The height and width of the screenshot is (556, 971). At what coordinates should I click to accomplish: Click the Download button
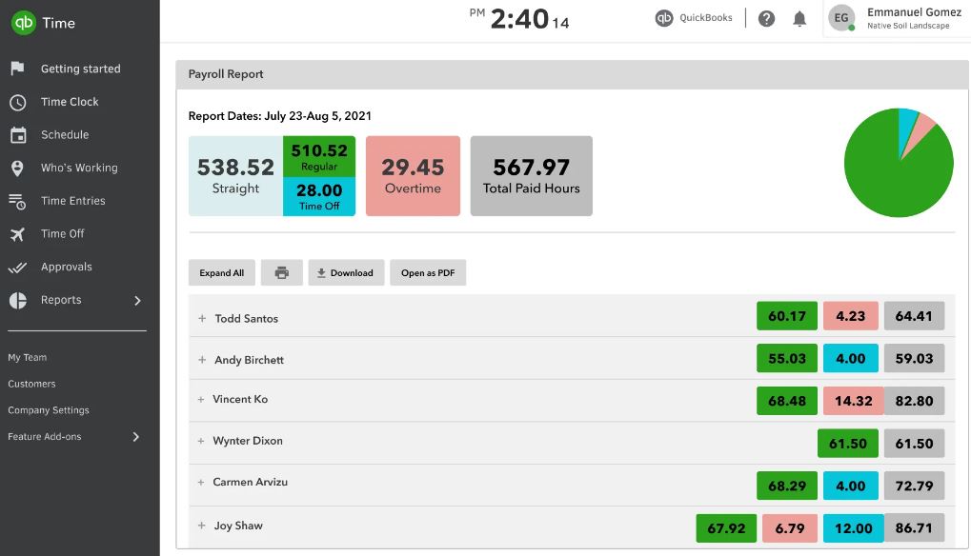tap(346, 272)
